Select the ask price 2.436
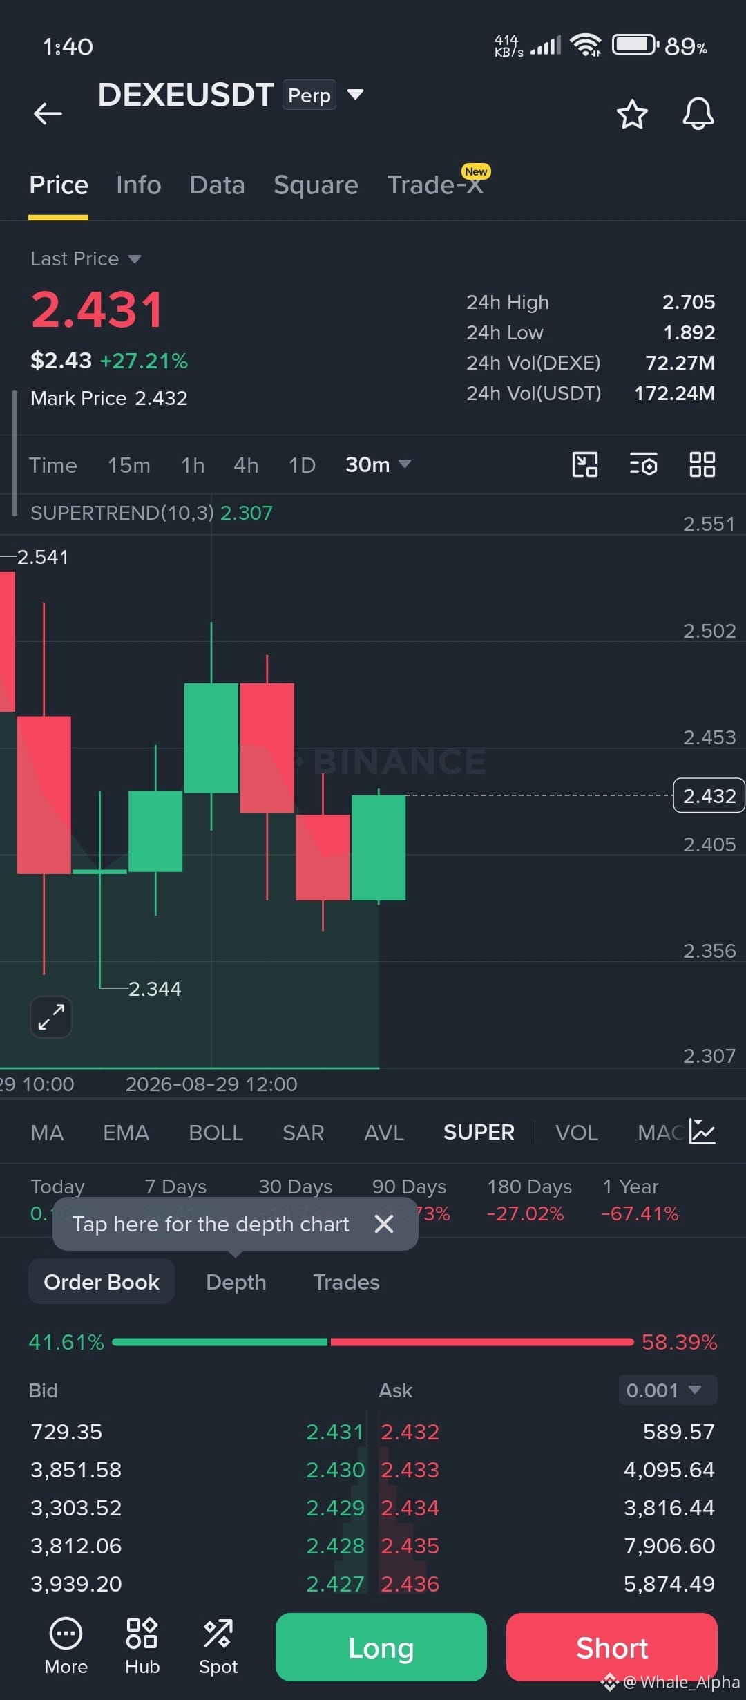The image size is (746, 1700). (410, 1584)
